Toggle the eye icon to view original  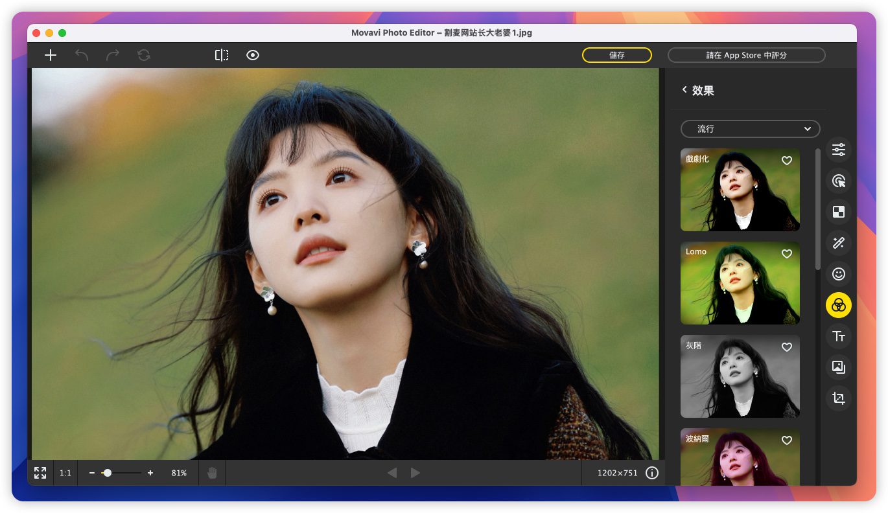(253, 55)
